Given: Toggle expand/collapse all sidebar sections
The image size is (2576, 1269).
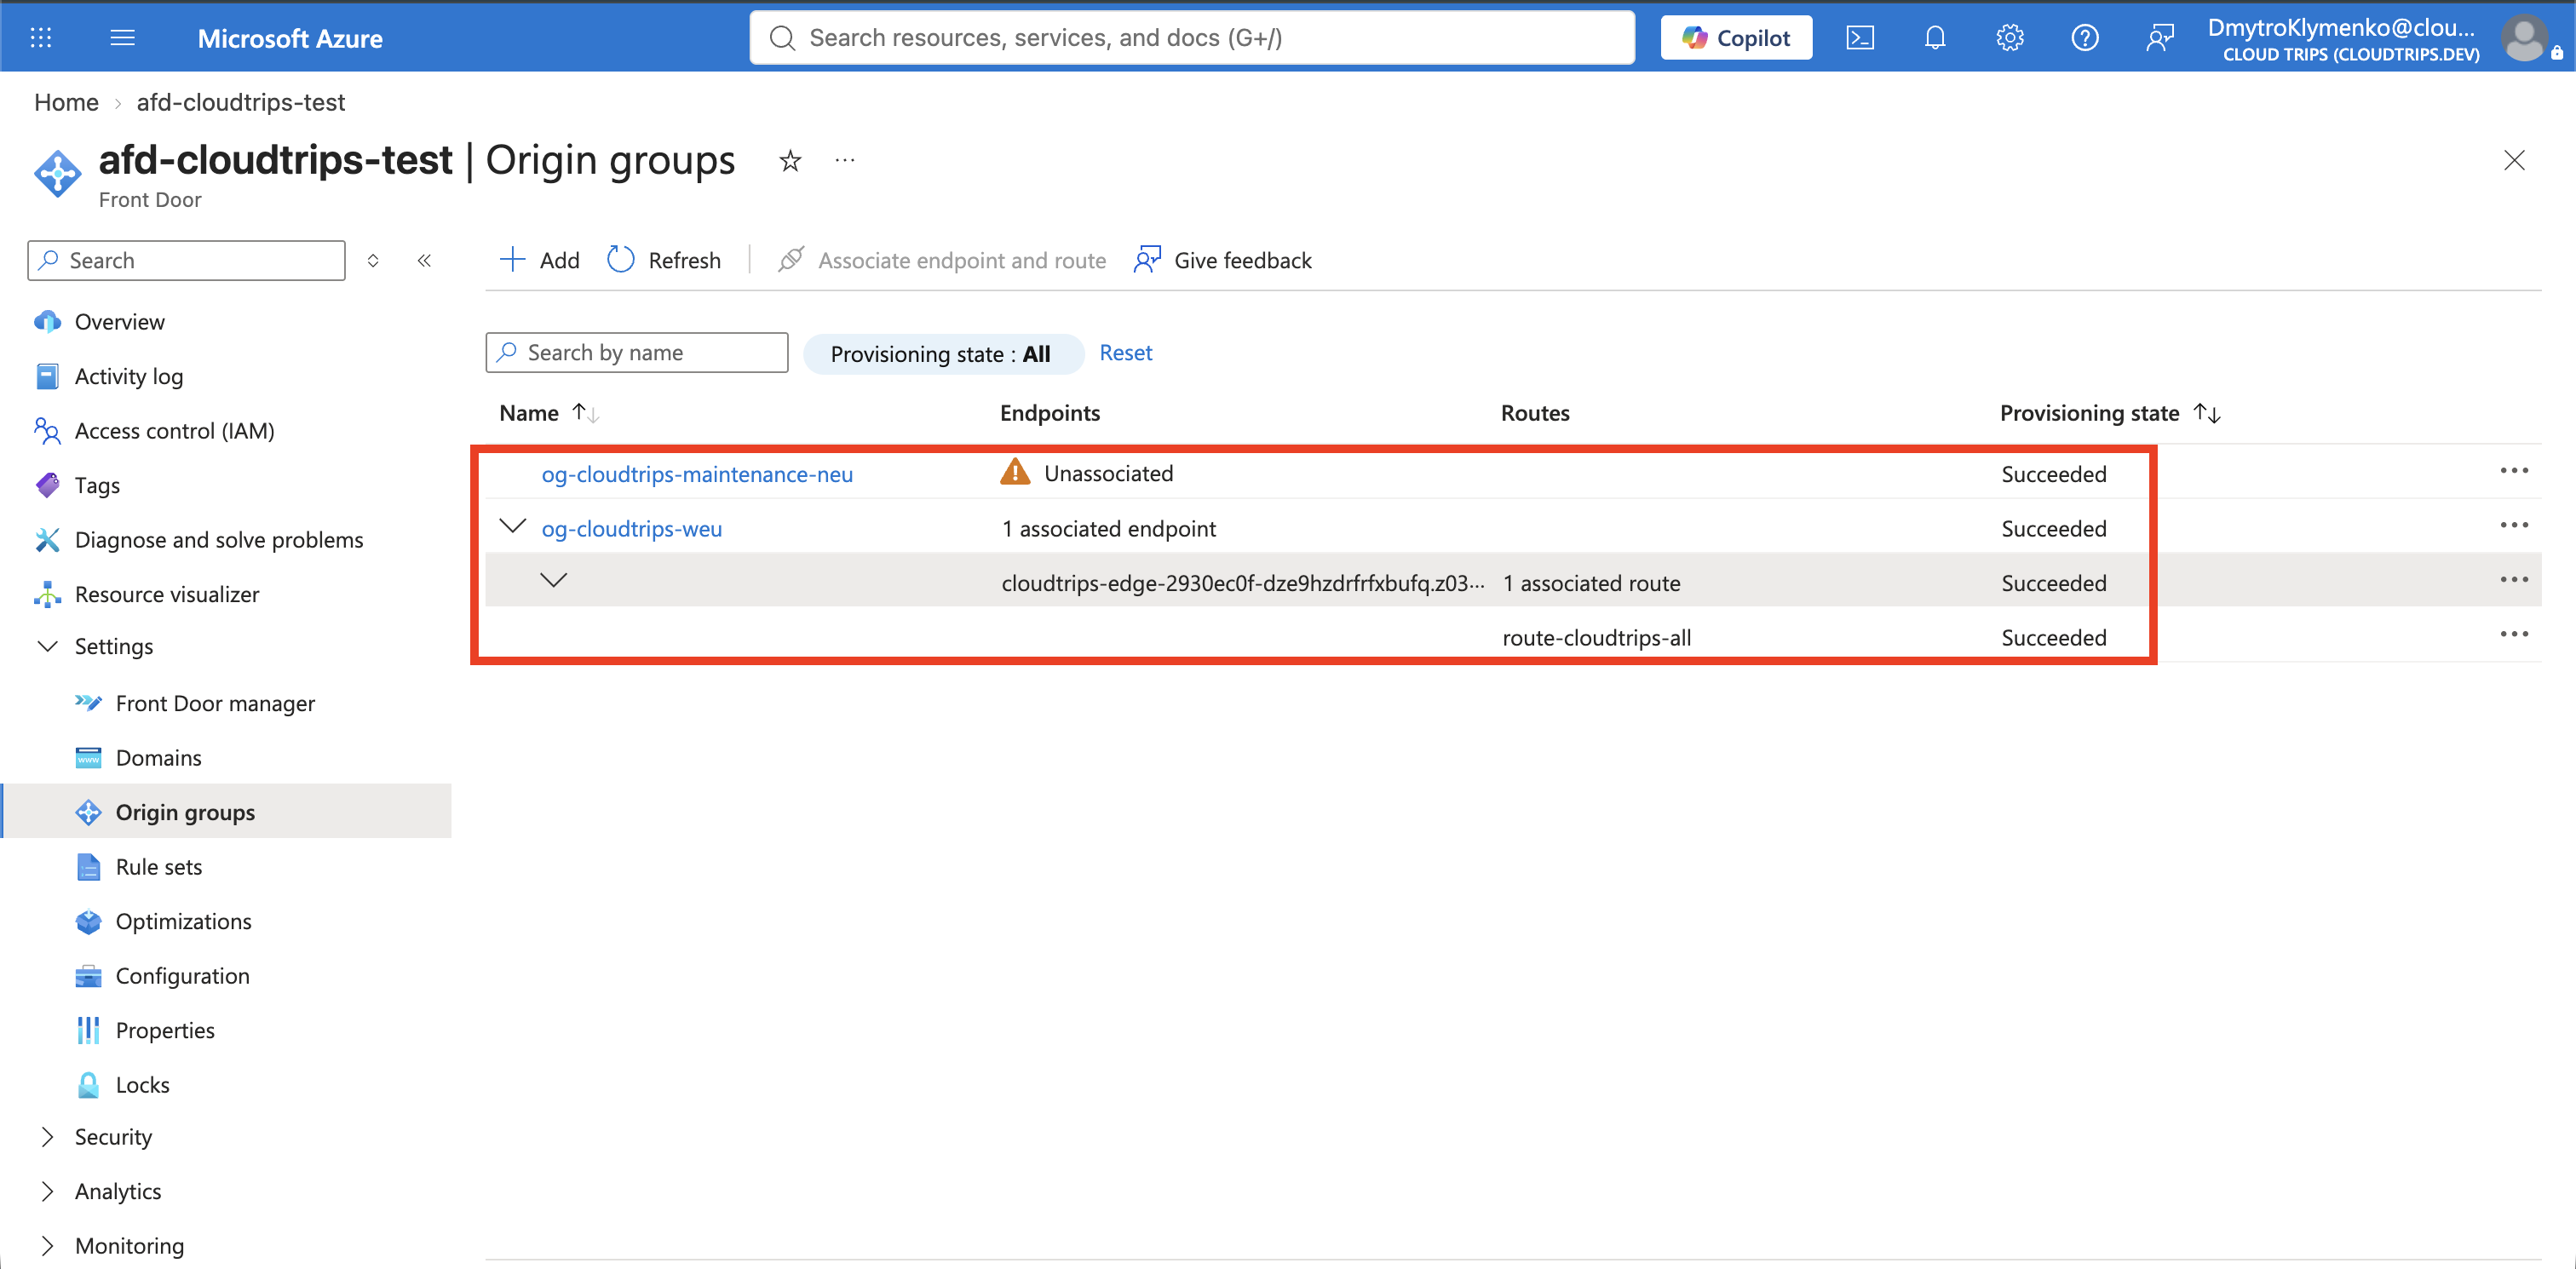Looking at the screenshot, I should click(x=373, y=260).
